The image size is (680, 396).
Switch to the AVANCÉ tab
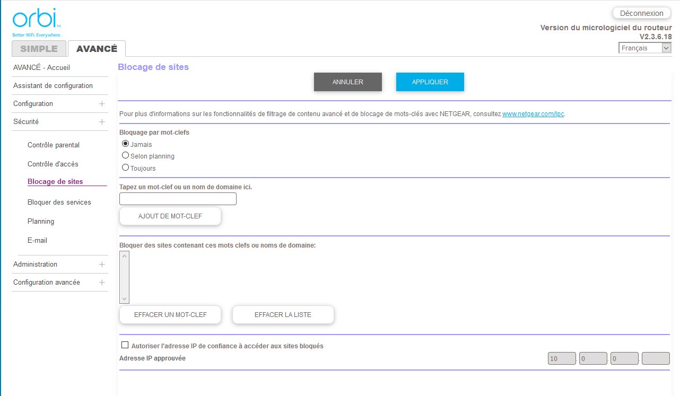(x=97, y=49)
